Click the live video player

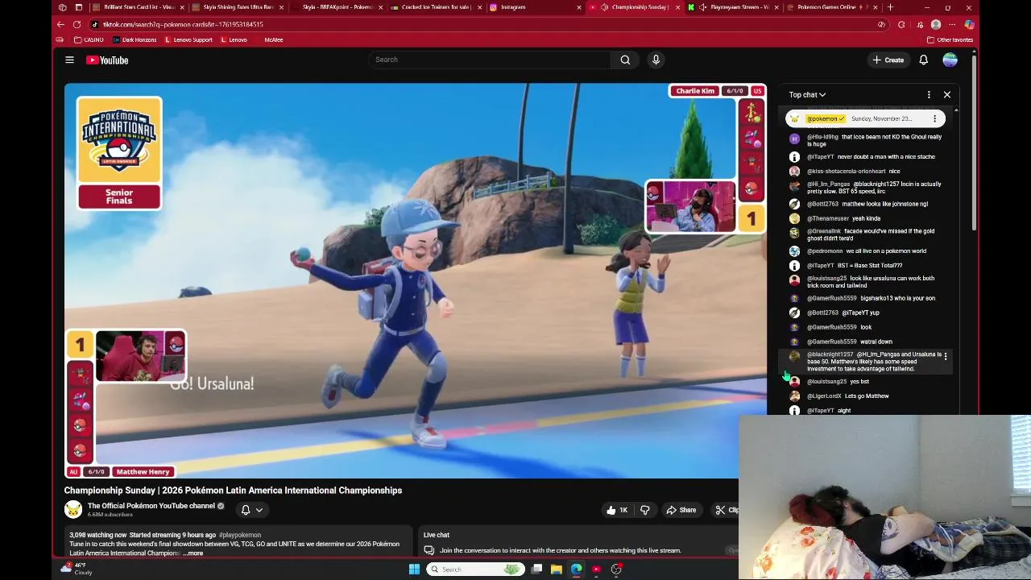click(416, 280)
